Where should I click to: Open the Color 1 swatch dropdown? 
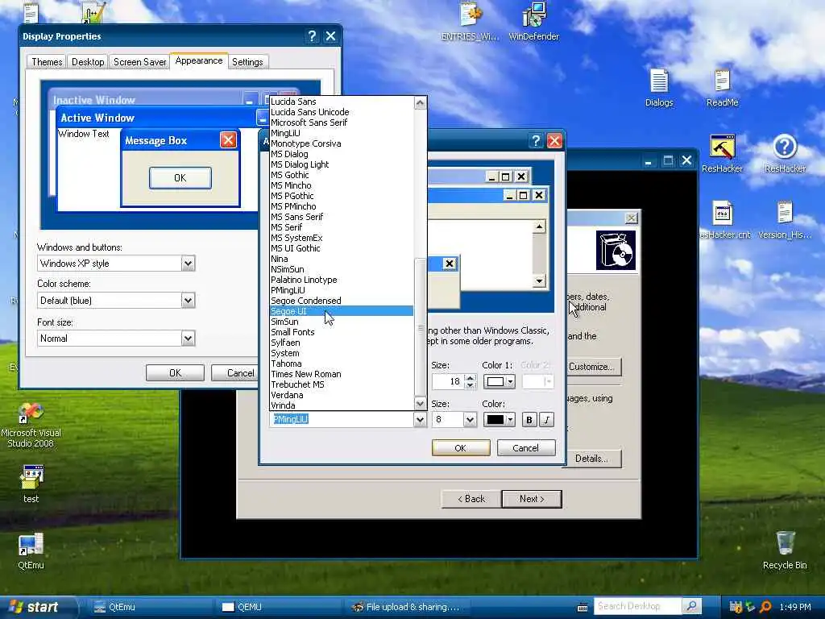500,381
